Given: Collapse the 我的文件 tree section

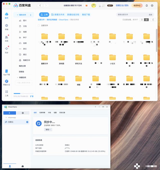Looking at the screenshot, I should pos(17,15).
